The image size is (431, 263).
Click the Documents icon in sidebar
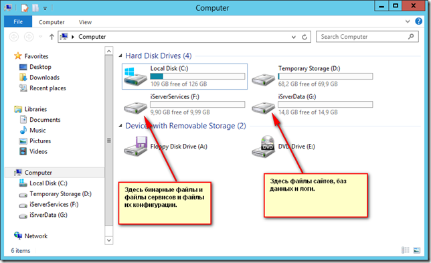click(x=23, y=120)
